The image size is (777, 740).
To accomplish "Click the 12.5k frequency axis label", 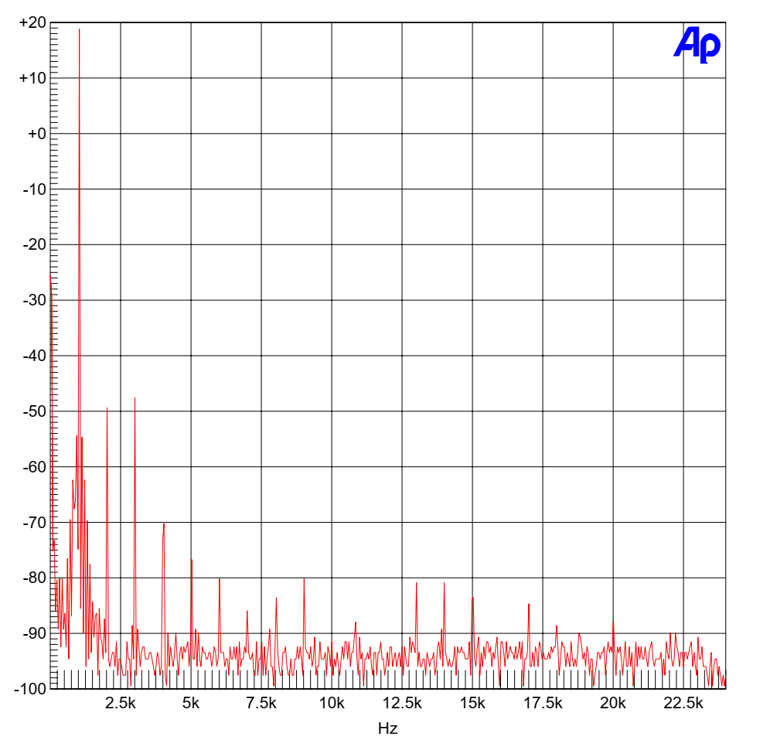I will pyautogui.click(x=402, y=704).
